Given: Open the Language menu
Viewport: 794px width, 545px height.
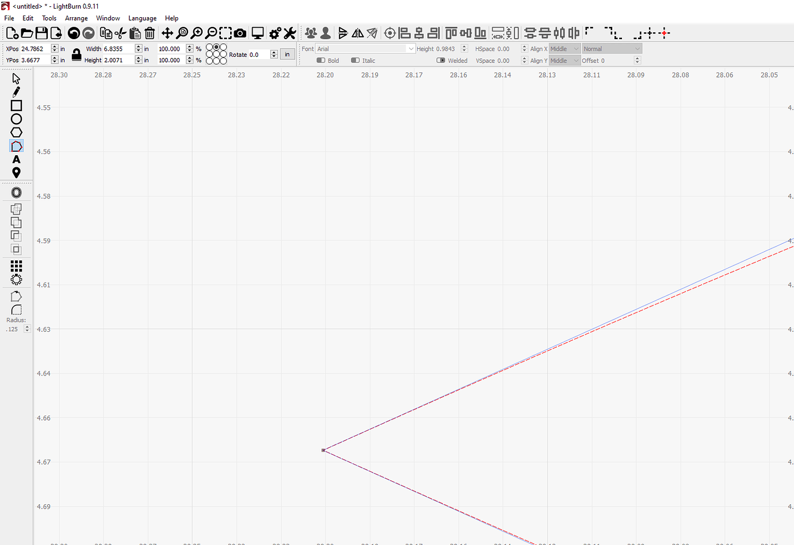Looking at the screenshot, I should point(142,18).
